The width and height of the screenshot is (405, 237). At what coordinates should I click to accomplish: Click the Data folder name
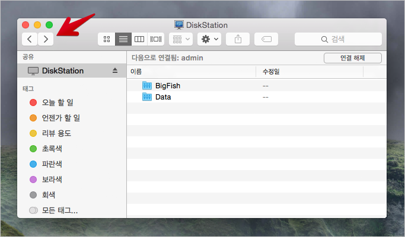click(163, 97)
